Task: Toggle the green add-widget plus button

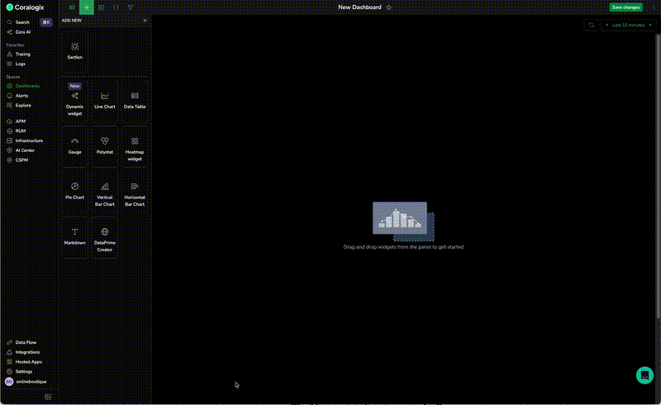Action: pos(87,7)
